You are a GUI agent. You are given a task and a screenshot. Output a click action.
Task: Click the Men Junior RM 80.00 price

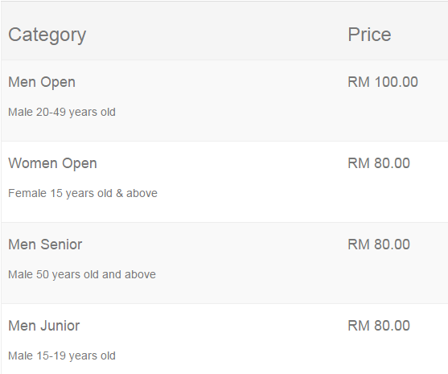click(379, 326)
